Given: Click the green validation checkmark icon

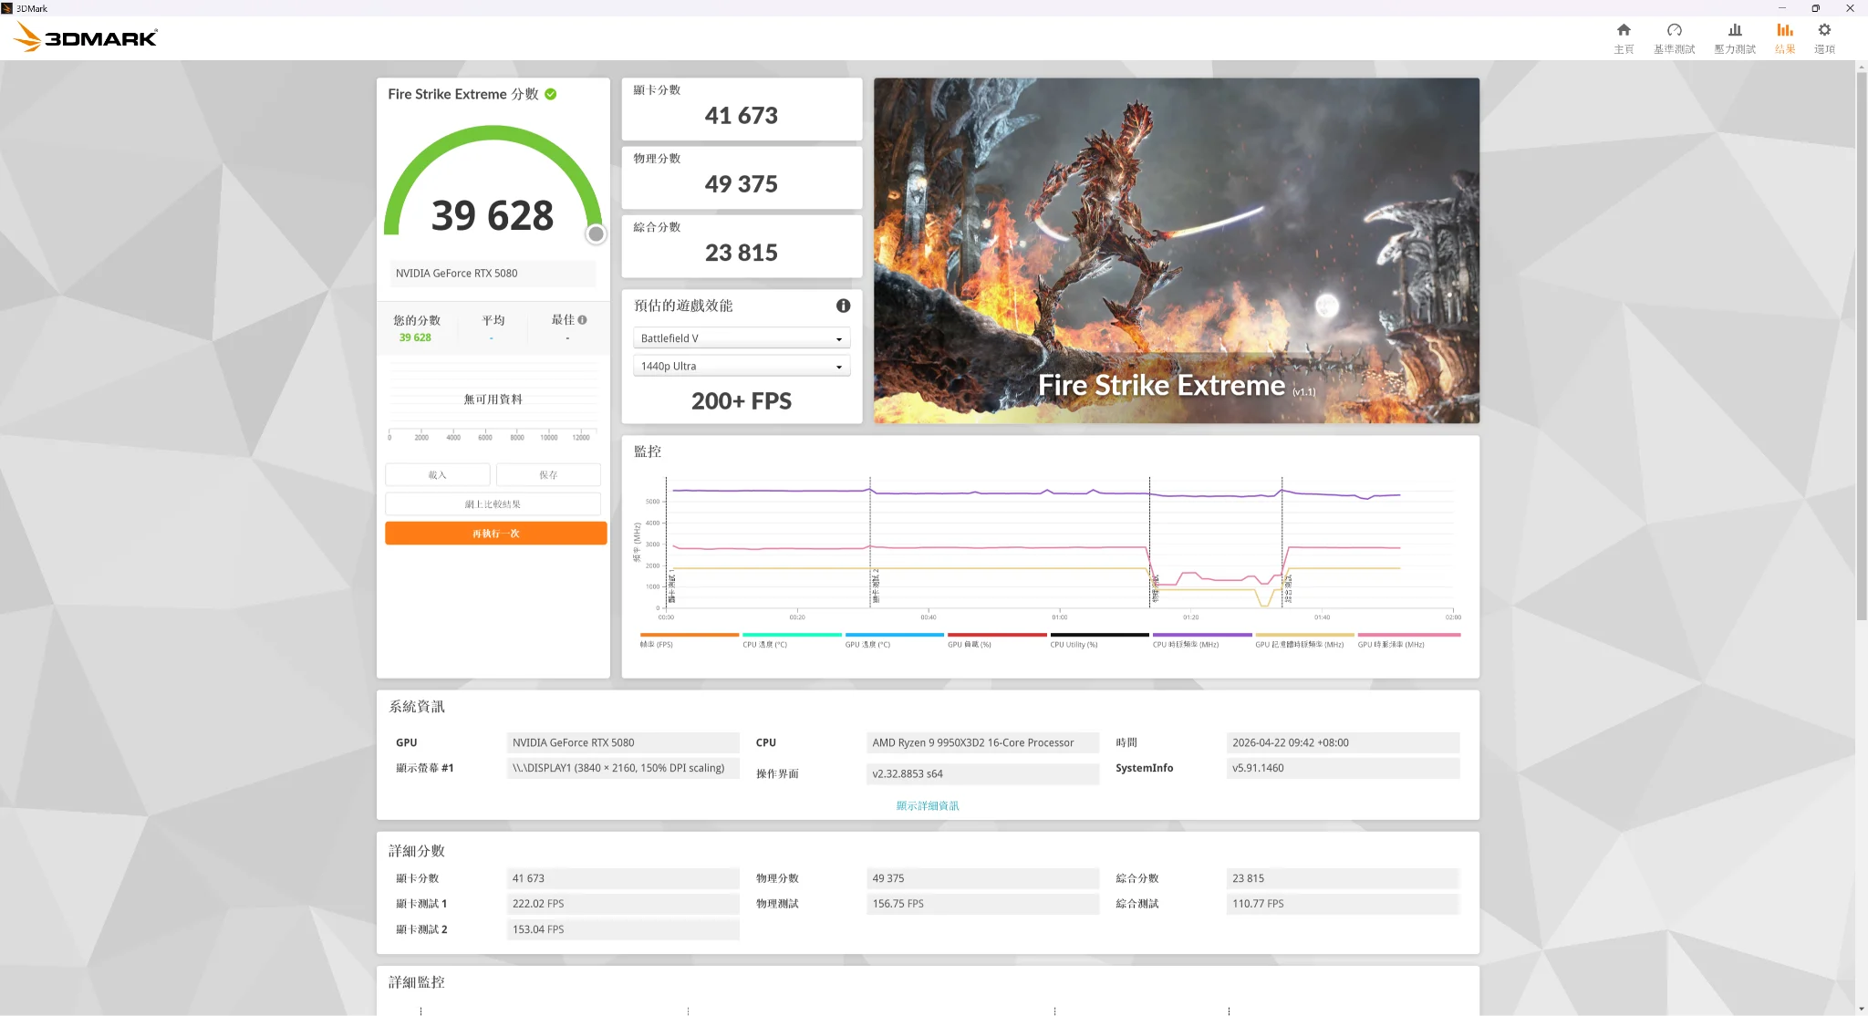Looking at the screenshot, I should pos(551,94).
